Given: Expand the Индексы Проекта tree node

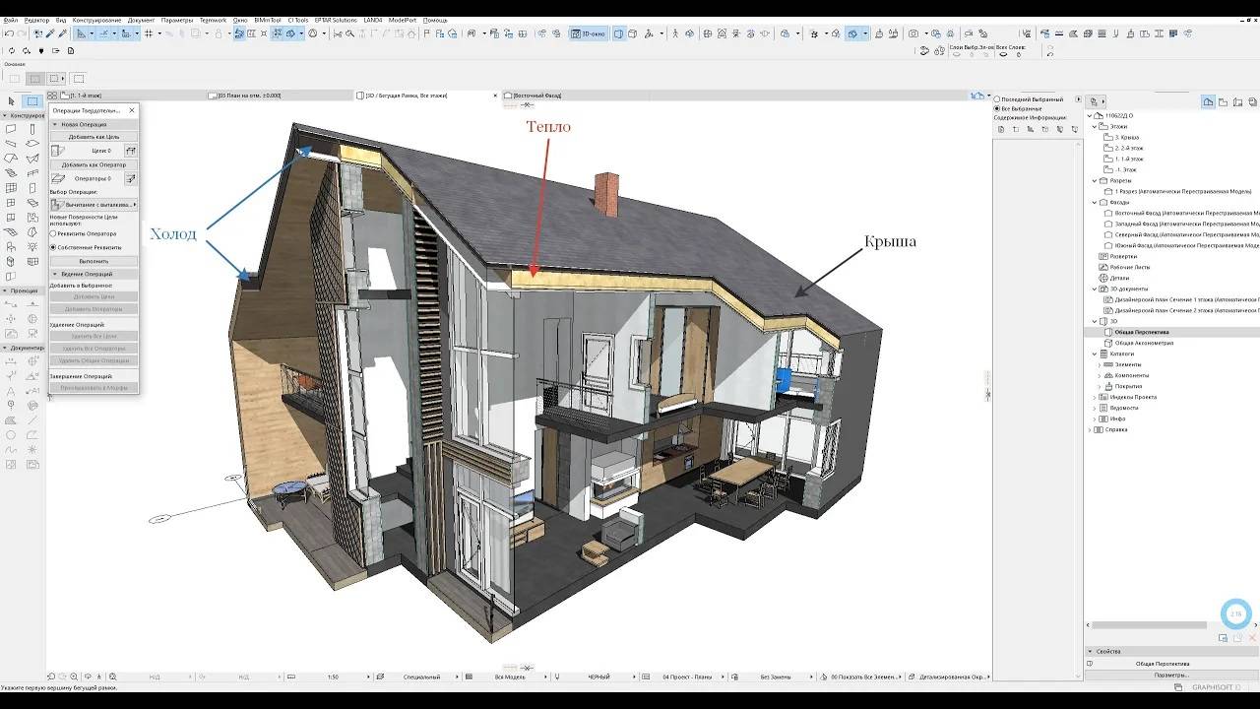Looking at the screenshot, I should pos(1094,397).
